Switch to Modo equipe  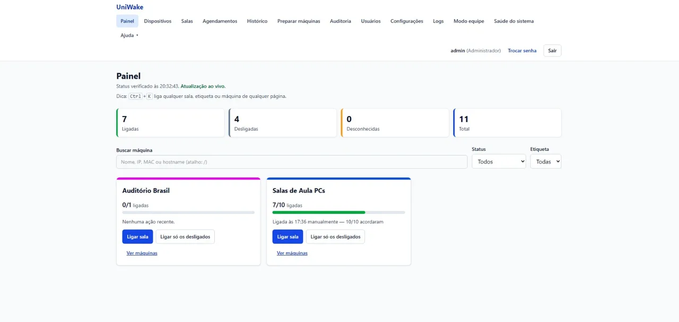point(469,21)
